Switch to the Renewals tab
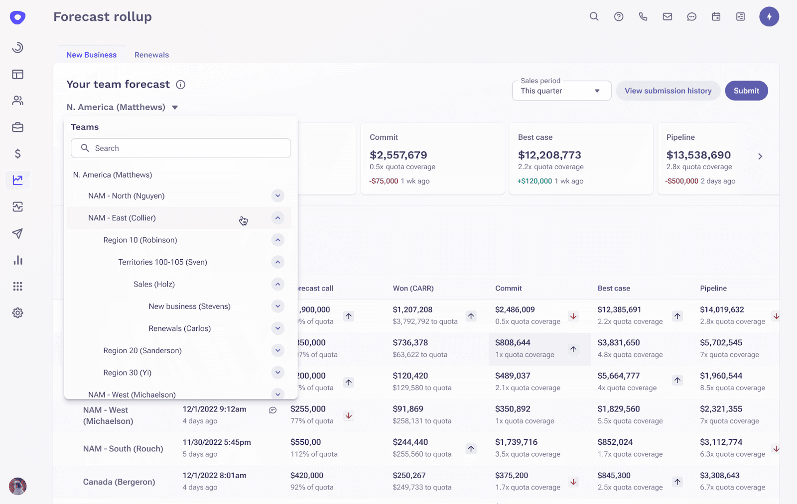 [151, 55]
